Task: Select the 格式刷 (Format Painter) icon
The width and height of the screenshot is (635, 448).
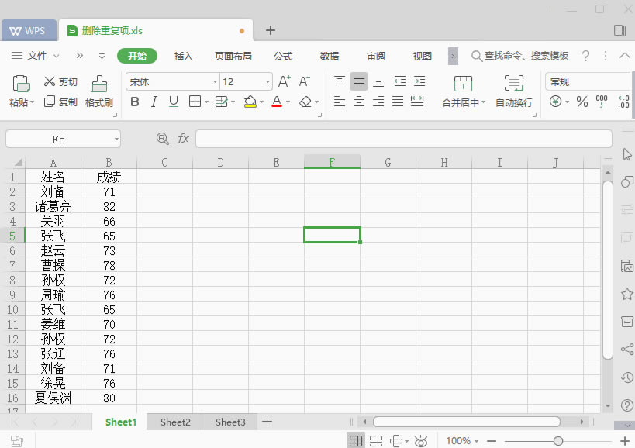Action: (x=98, y=91)
